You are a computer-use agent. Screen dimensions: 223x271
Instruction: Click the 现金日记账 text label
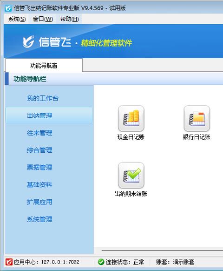tap(131, 137)
